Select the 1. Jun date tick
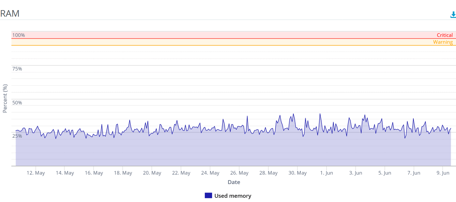The height and width of the screenshot is (202, 456). coord(327,173)
